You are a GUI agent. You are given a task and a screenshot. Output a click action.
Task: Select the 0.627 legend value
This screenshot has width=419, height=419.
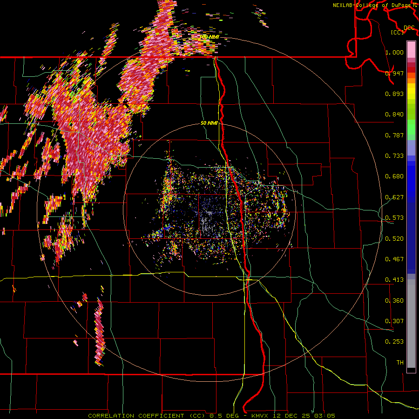coord(394,197)
